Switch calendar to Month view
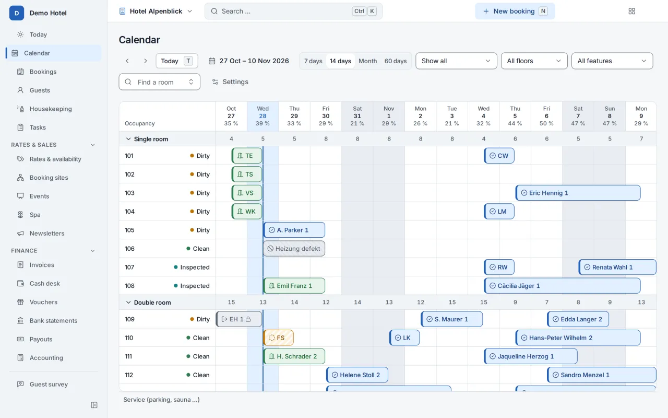The width and height of the screenshot is (668, 418). [x=367, y=61]
